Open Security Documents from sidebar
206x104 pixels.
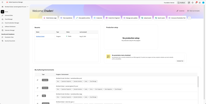click(10, 41)
